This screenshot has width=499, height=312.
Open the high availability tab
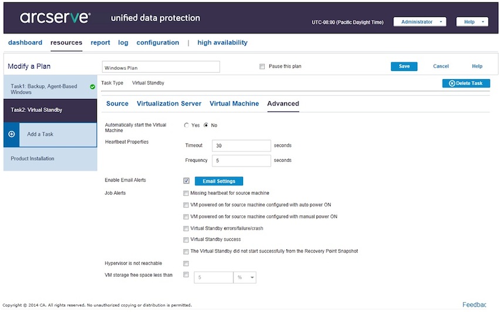click(222, 43)
